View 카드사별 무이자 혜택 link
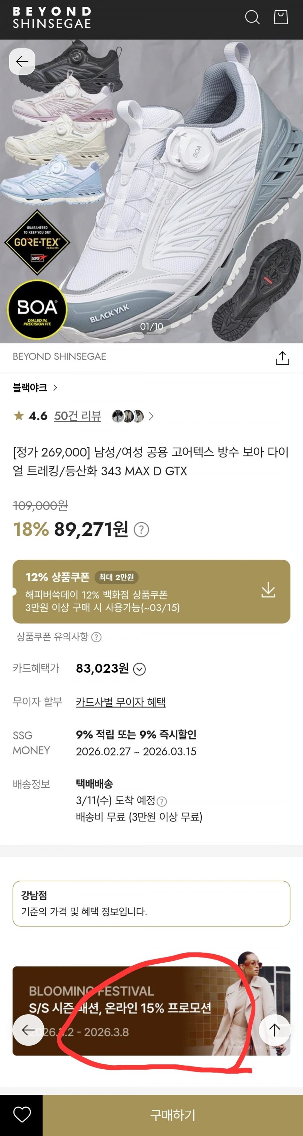 pos(121,702)
